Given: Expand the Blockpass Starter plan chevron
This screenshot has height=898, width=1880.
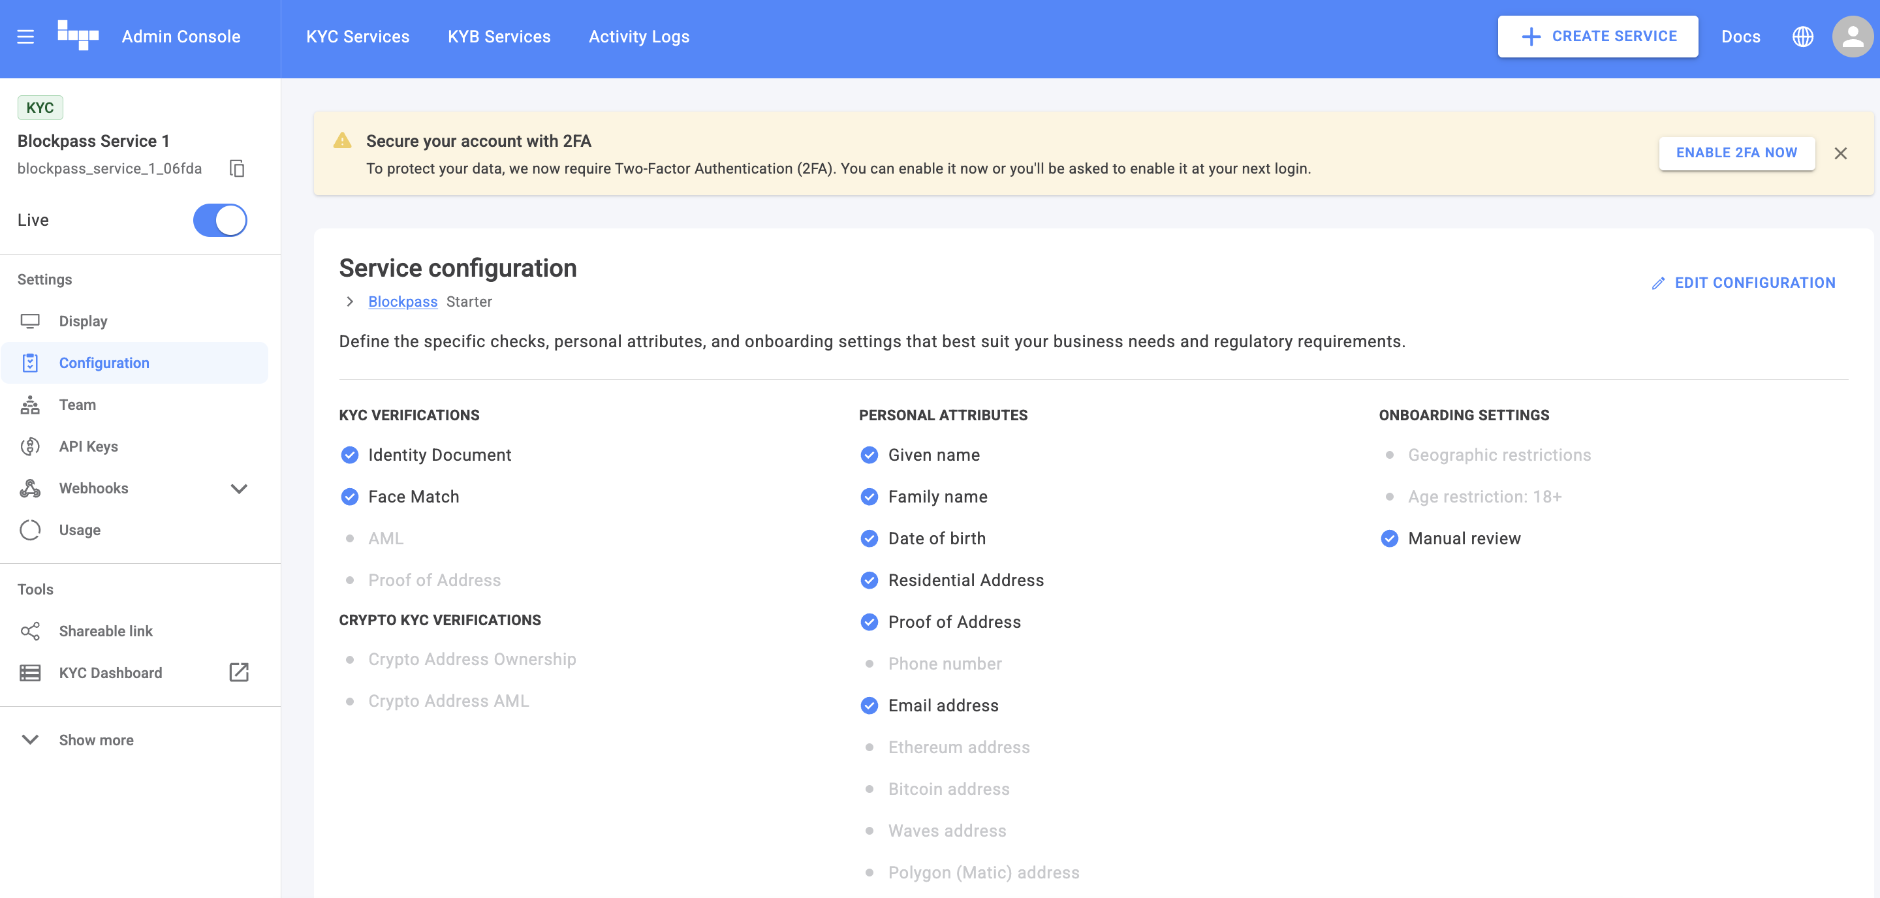Looking at the screenshot, I should tap(351, 302).
